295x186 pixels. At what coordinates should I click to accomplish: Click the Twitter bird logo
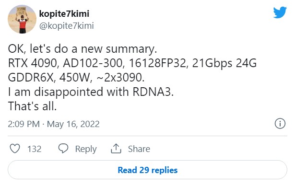[x=280, y=12]
